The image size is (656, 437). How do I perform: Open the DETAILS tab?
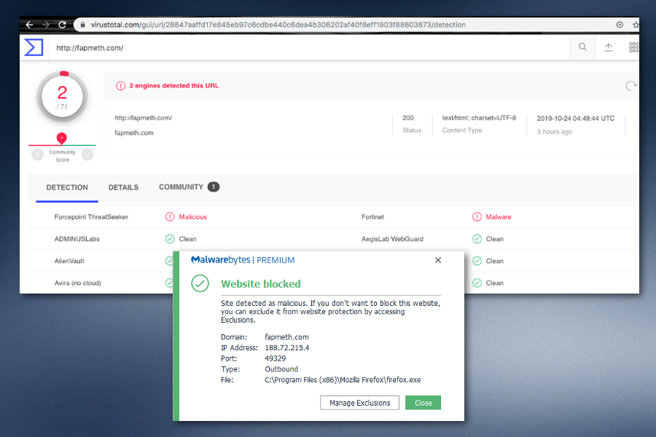click(x=123, y=187)
